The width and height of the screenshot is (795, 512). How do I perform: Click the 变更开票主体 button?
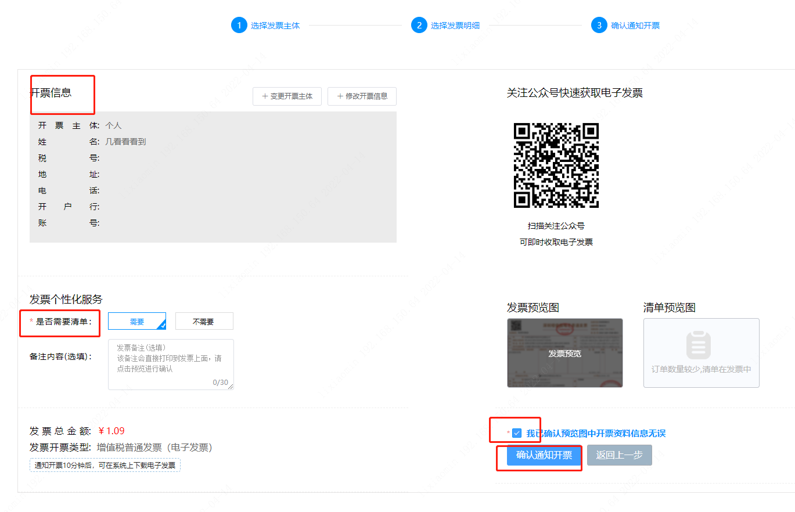coord(287,96)
